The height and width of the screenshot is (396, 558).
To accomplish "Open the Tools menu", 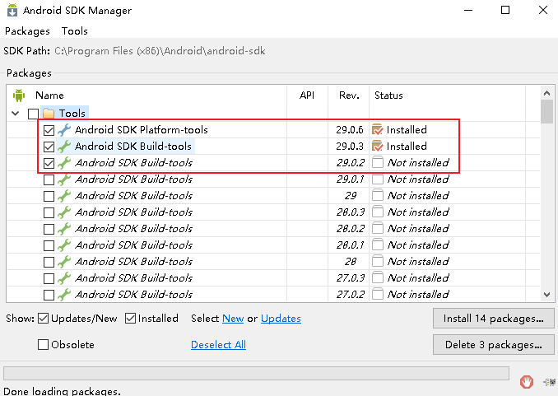I will tap(74, 31).
